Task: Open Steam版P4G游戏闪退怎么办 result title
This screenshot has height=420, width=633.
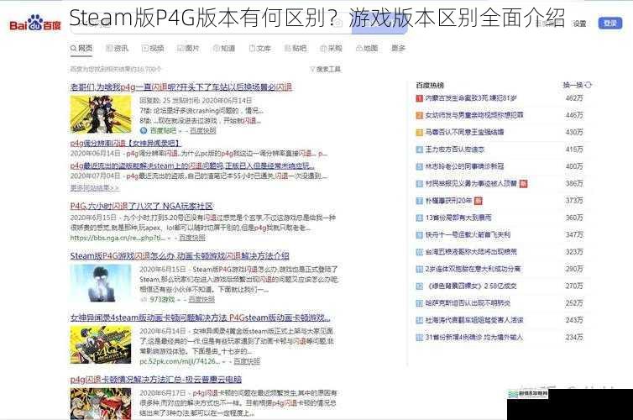Action: pyautogui.click(x=180, y=255)
